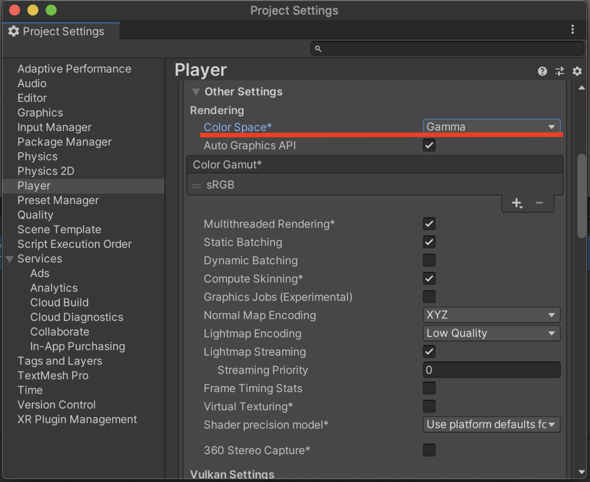Grab the sRGB row reorder handle
This screenshot has width=590, height=482.
pyautogui.click(x=197, y=186)
